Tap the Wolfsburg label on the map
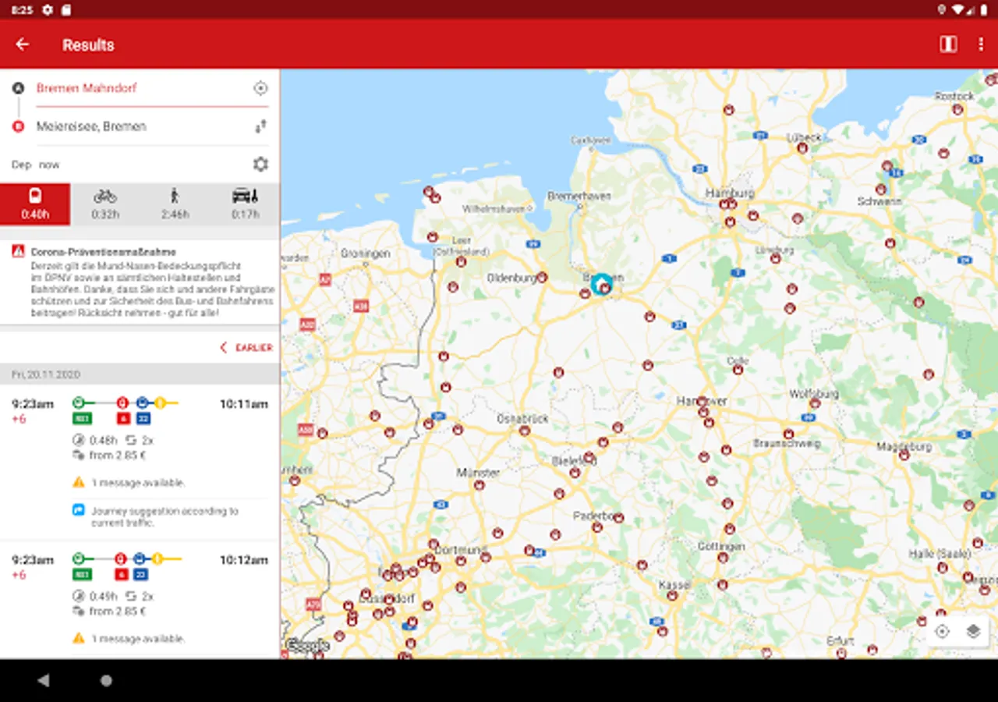The image size is (998, 702). click(x=814, y=394)
